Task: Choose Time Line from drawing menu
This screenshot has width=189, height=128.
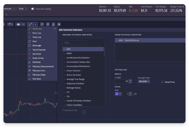Action: click(x=42, y=37)
